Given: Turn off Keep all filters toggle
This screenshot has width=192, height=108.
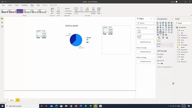Looking at the screenshot, I should (161, 63).
